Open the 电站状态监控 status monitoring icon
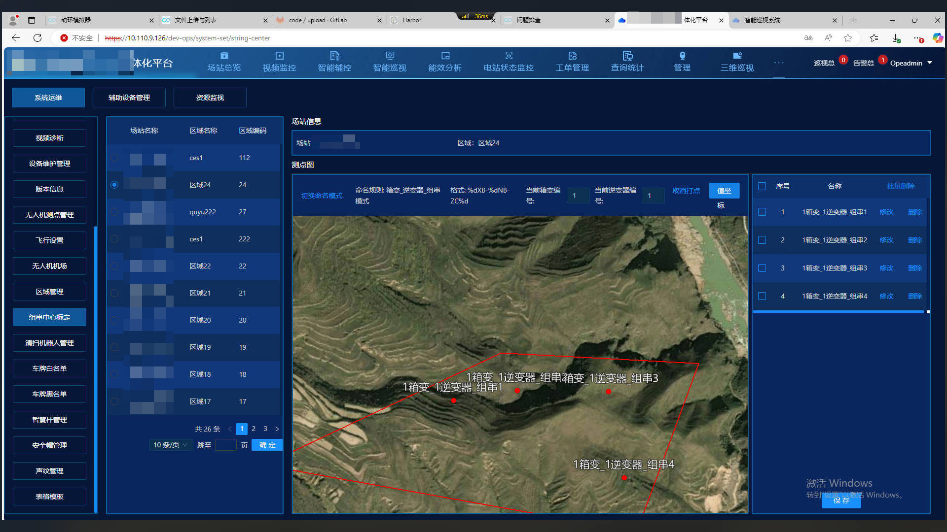947x532 pixels. (509, 56)
